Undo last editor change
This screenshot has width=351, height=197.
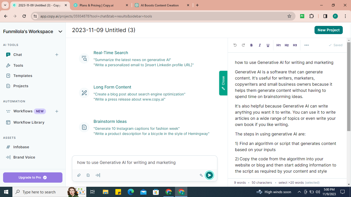[235, 45]
